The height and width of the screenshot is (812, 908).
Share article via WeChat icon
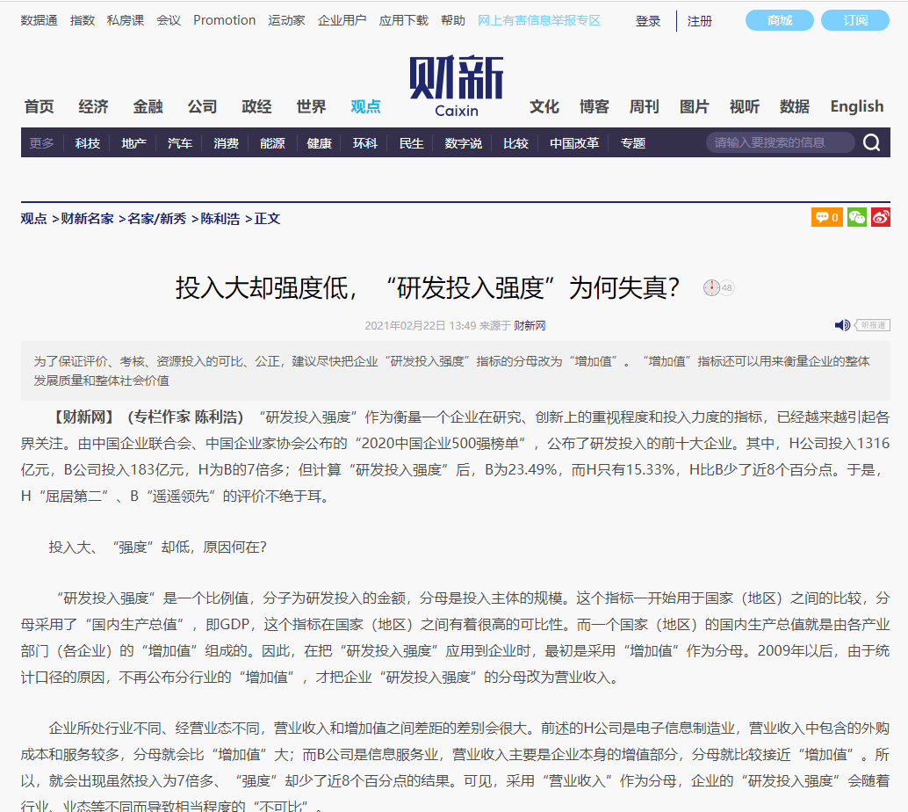857,217
